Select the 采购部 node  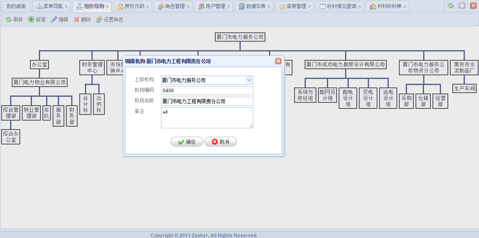pos(406,101)
